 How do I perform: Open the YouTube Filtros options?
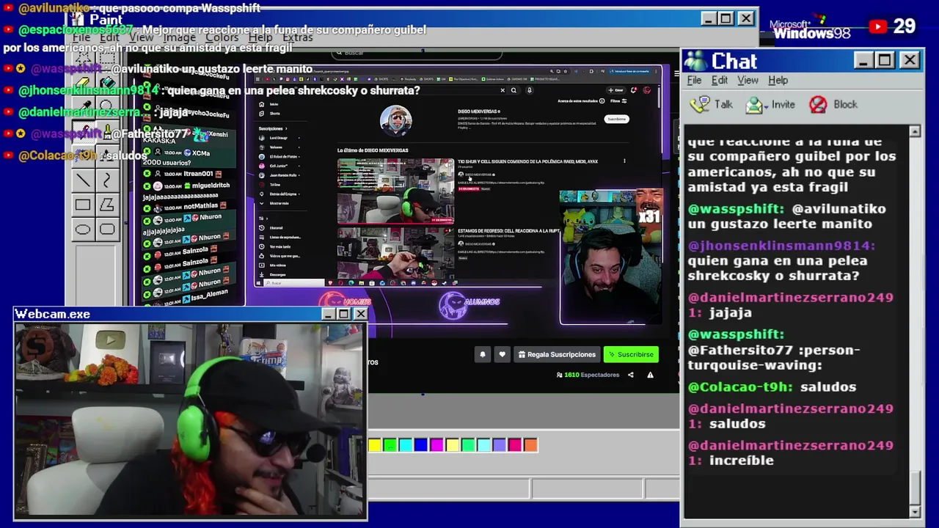click(619, 101)
